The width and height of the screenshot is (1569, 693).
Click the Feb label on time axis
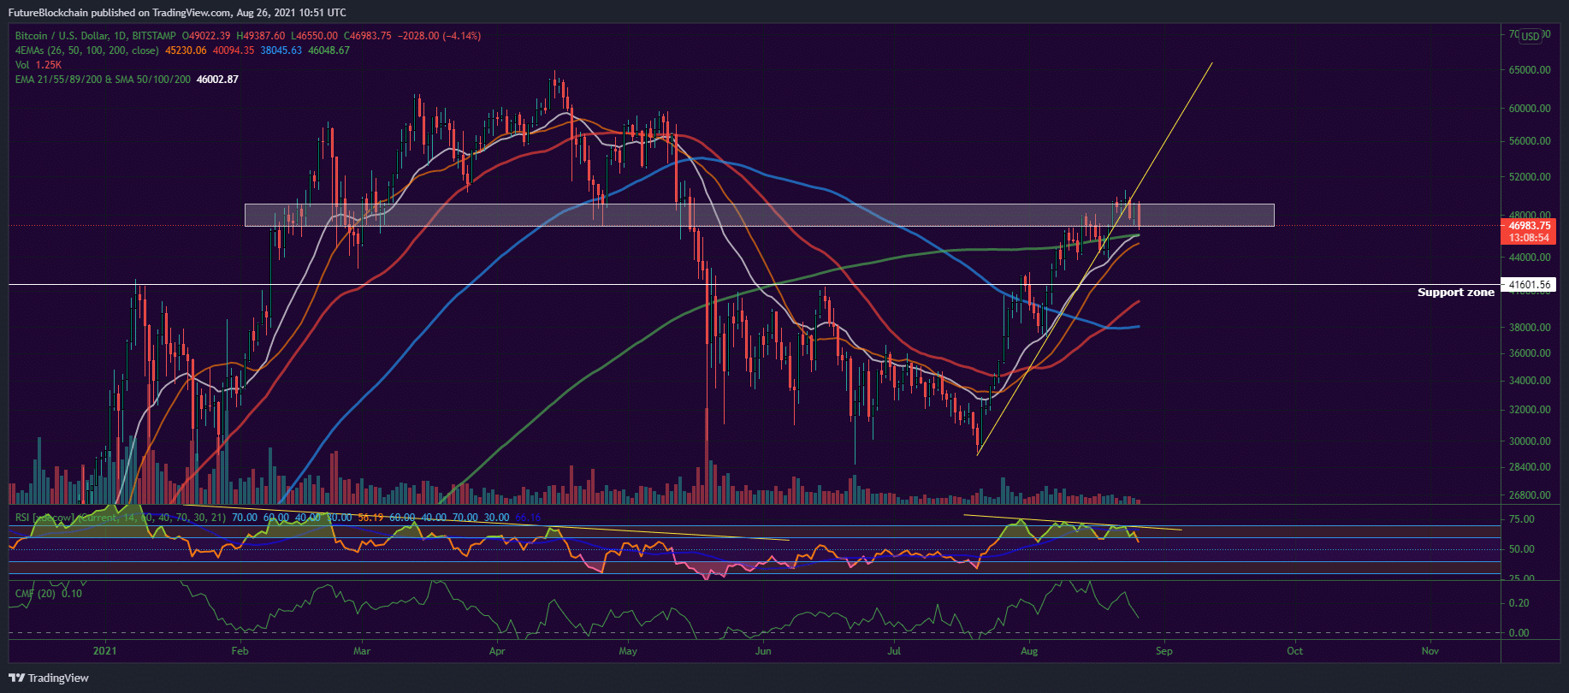(x=240, y=651)
